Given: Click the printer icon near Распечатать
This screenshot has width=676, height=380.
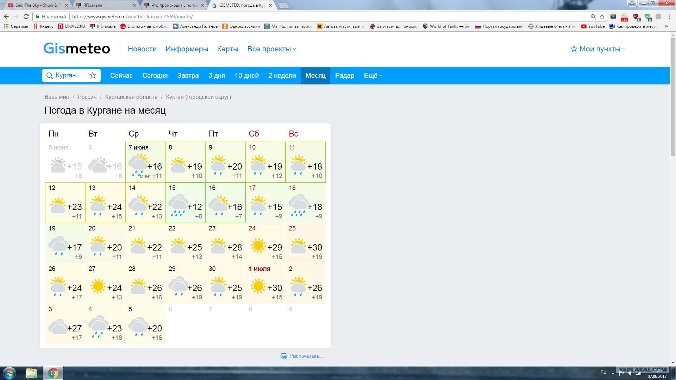Looking at the screenshot, I should tap(284, 356).
